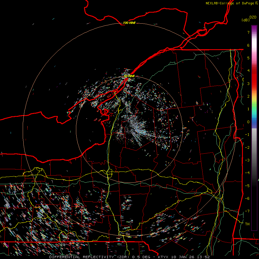Viewport: 259px width, 259px height.
Task: Click the 13:52 timestamp in caption
Action: point(204,257)
